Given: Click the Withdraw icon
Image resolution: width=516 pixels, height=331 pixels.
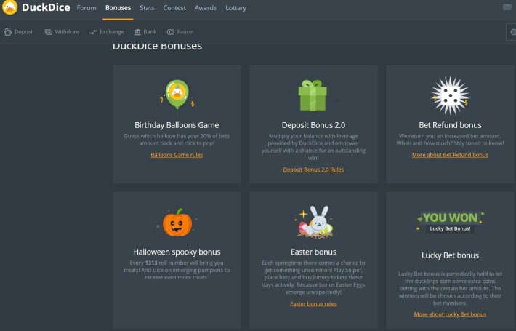Looking at the screenshot, I should click(x=49, y=32).
